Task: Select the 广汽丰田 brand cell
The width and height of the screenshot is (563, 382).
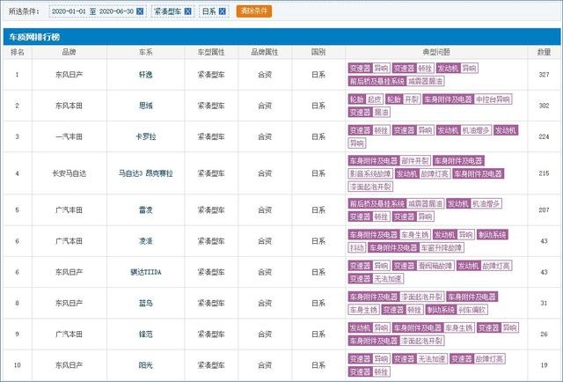Action: 69,210
